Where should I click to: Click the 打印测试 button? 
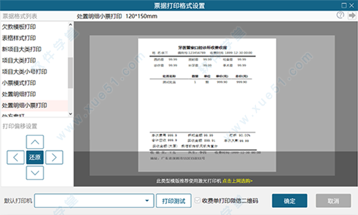coord(174,201)
